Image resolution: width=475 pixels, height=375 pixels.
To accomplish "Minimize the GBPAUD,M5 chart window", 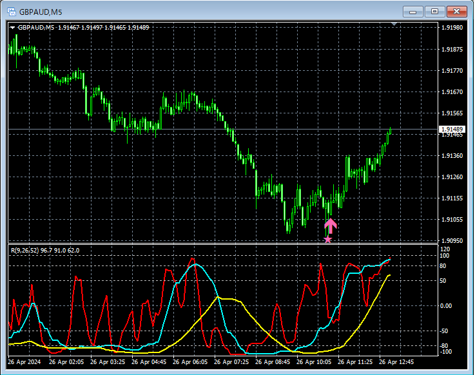I will (x=413, y=12).
